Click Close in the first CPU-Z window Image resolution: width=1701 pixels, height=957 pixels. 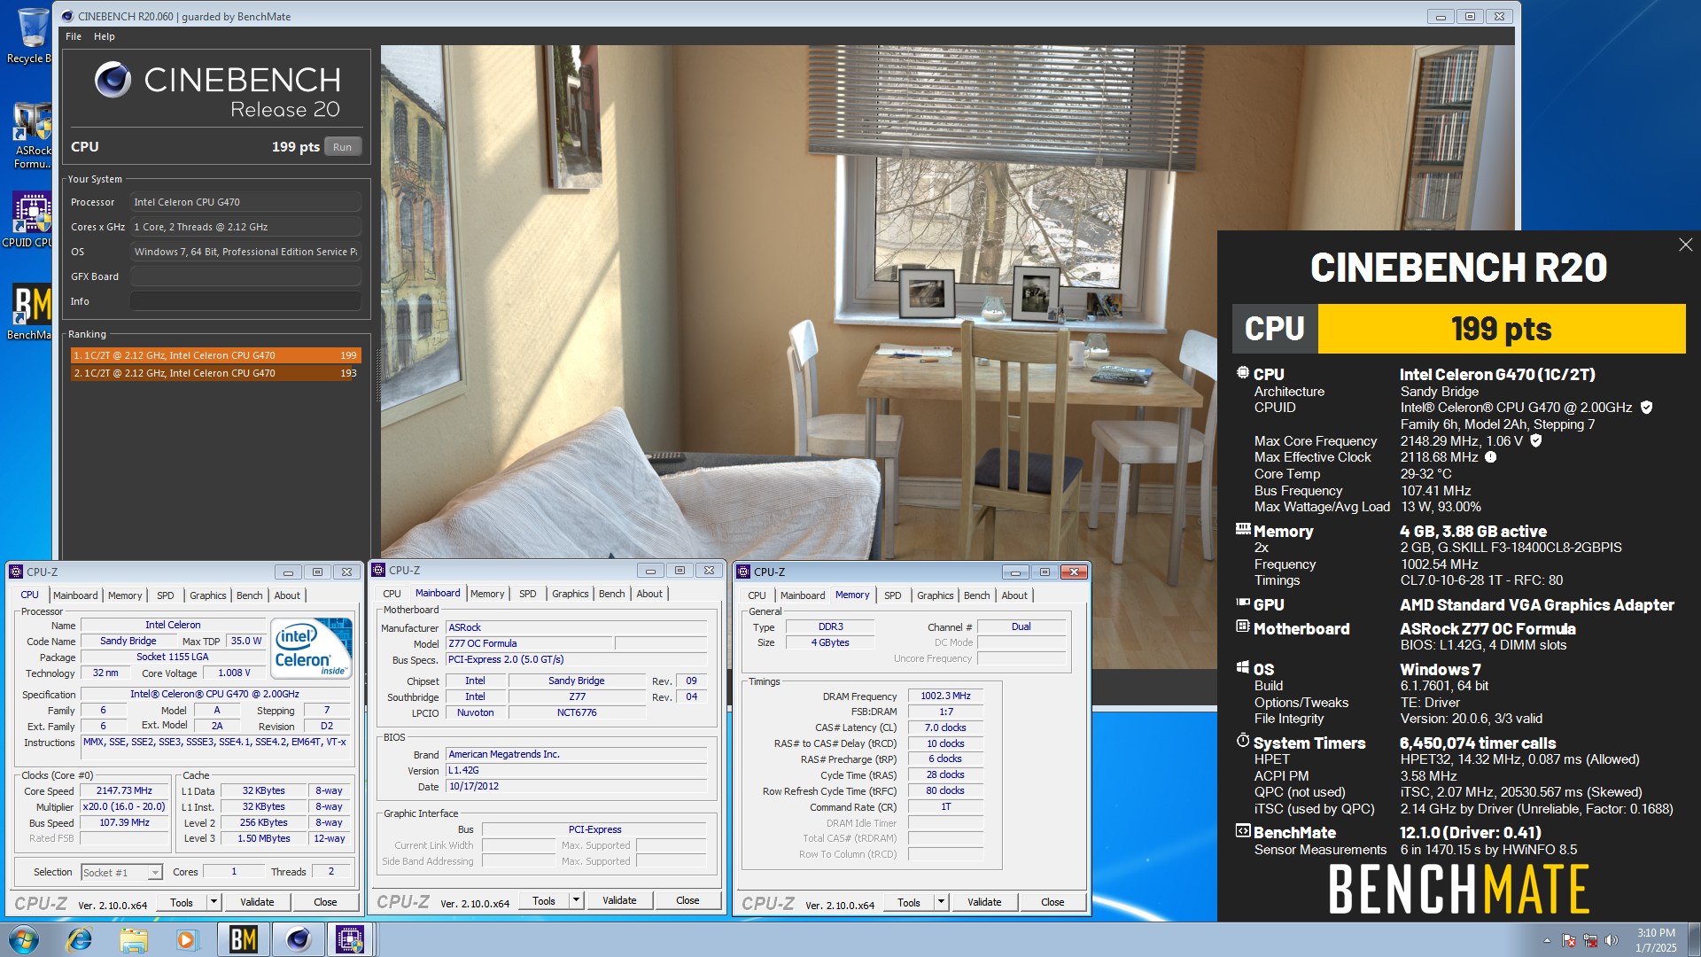click(325, 902)
